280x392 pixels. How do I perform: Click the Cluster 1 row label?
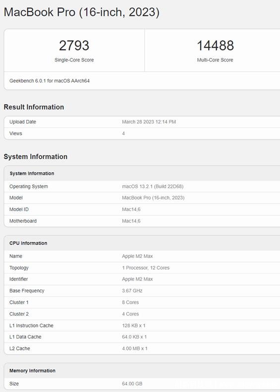coord(19,302)
